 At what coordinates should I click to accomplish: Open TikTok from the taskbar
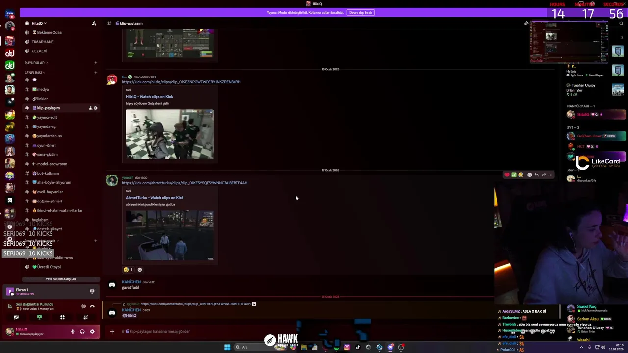click(358, 347)
